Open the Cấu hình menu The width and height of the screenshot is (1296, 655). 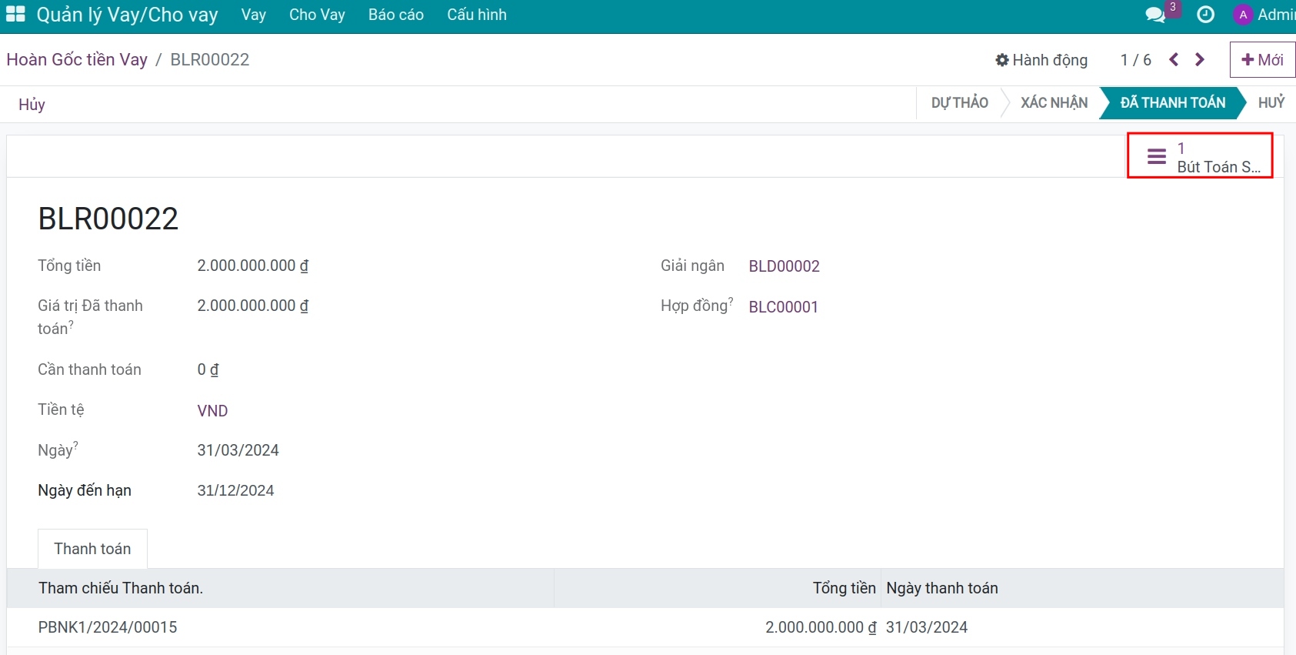[x=477, y=15]
